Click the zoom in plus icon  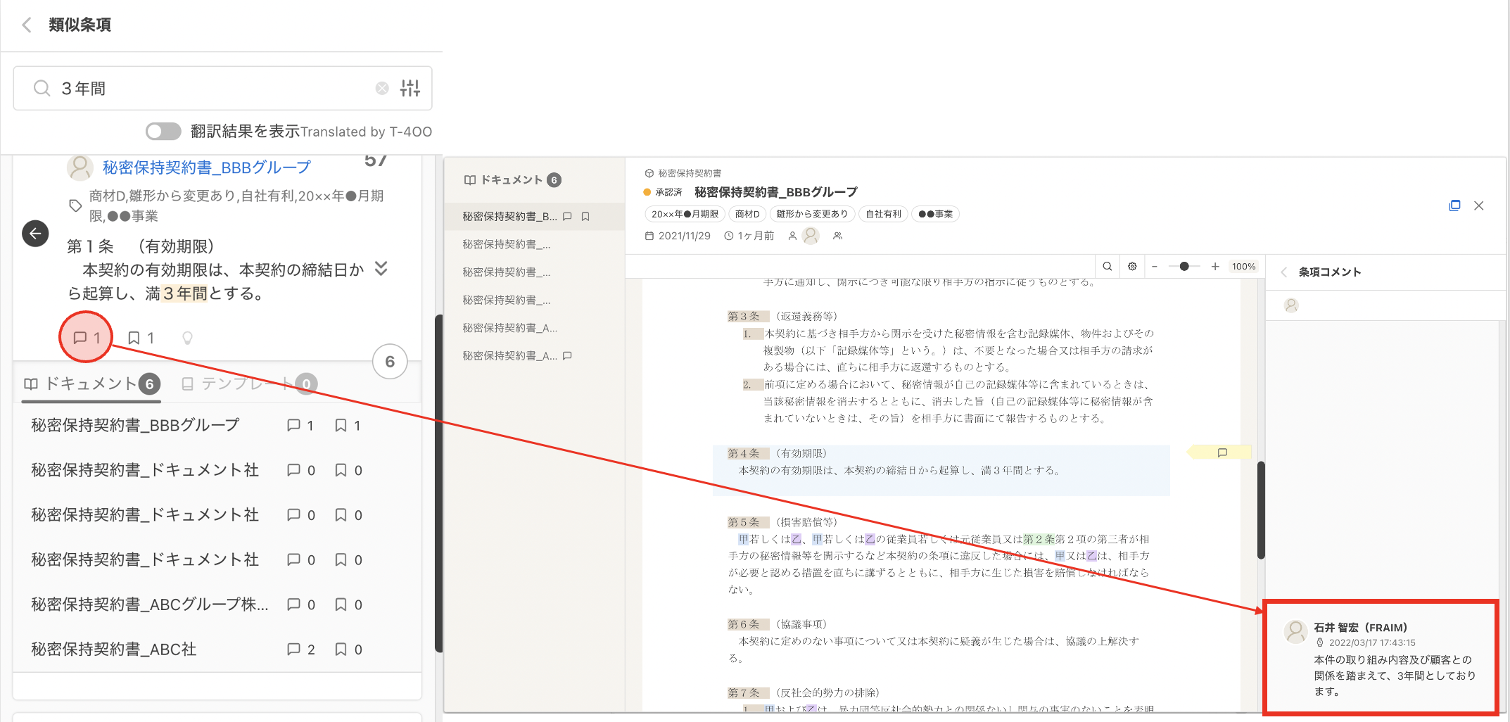click(1215, 267)
